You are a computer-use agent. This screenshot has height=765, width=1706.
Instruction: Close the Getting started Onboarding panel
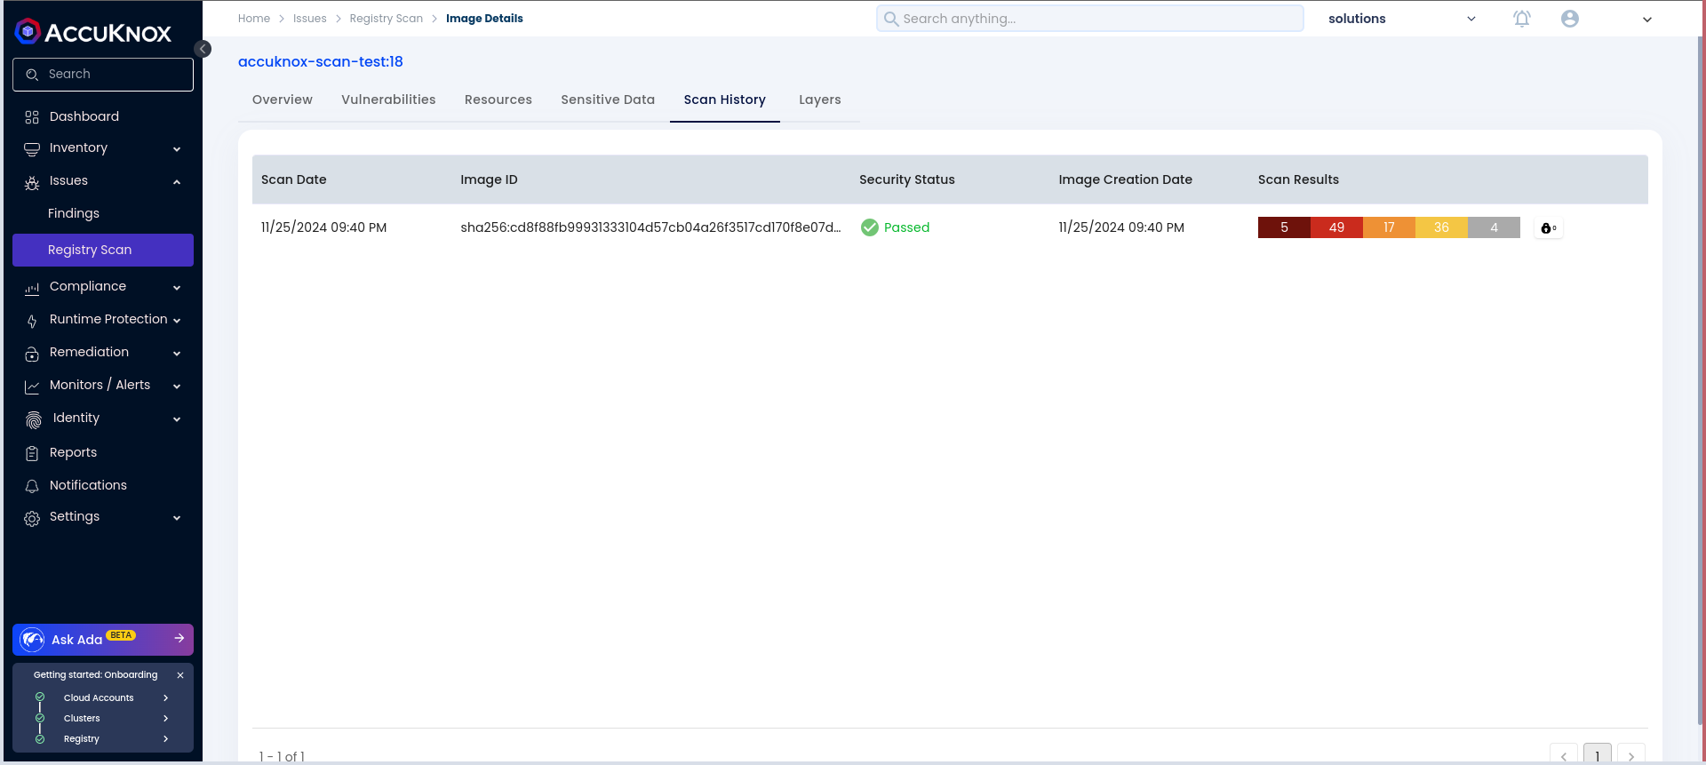click(180, 675)
